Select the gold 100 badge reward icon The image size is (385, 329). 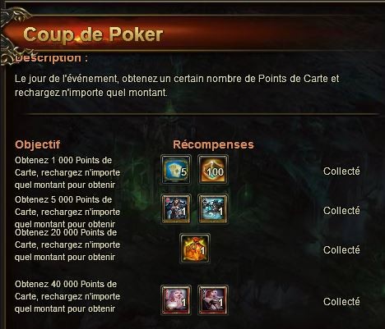[x=213, y=170]
